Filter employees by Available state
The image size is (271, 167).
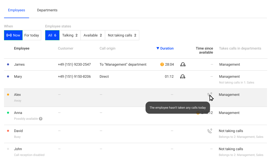(93, 35)
